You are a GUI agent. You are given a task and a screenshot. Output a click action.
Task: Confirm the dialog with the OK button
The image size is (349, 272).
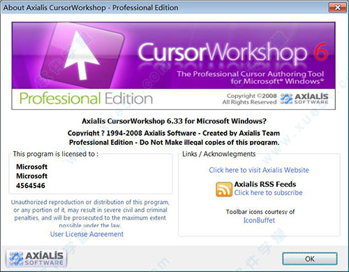pos(310,259)
